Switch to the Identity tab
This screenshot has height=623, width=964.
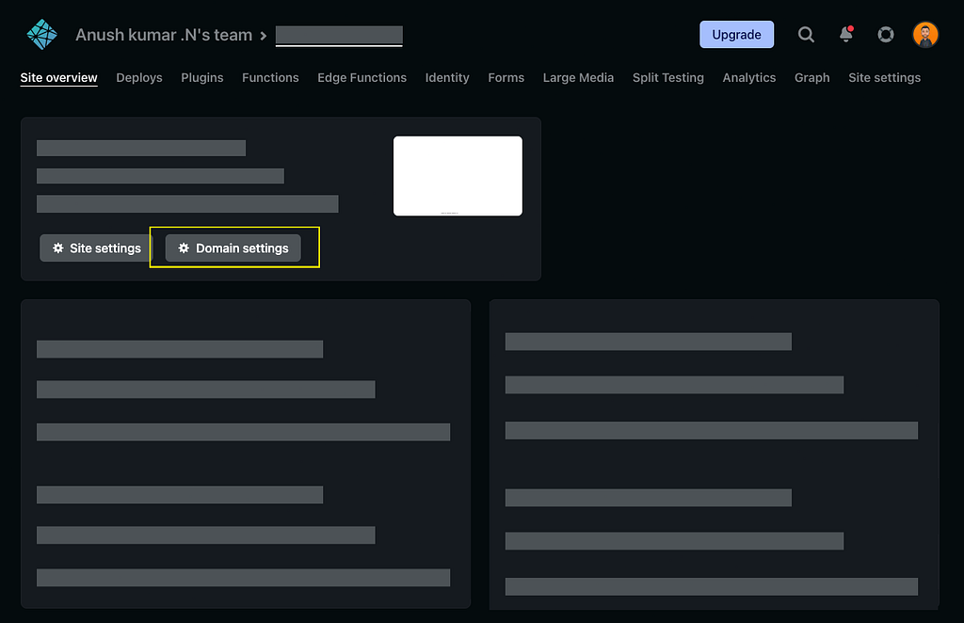[447, 77]
